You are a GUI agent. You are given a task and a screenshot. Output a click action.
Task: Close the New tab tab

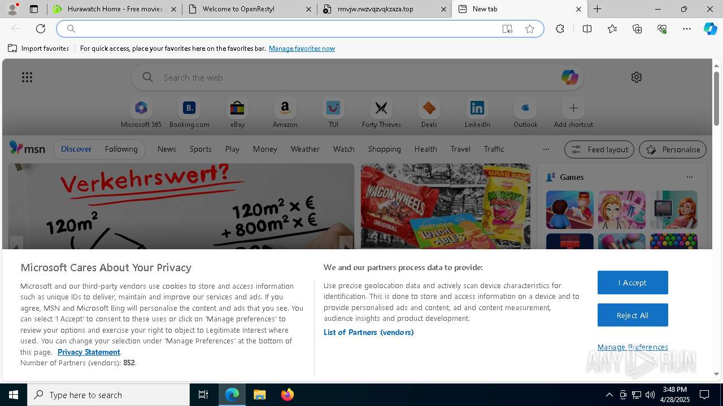pyautogui.click(x=578, y=9)
